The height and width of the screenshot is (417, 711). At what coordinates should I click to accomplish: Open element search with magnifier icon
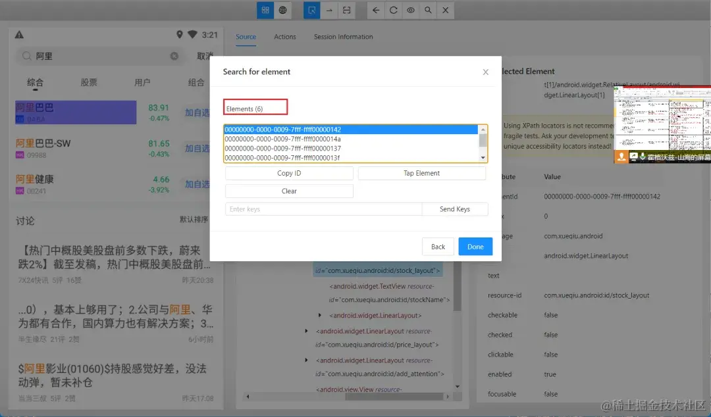tap(429, 10)
